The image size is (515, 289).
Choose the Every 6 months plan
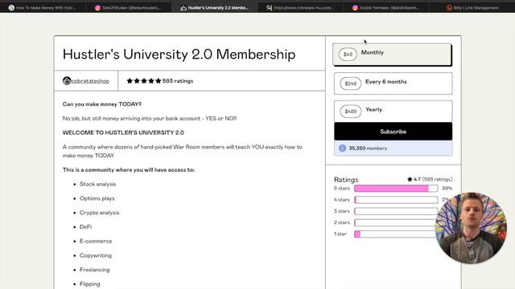click(393, 83)
